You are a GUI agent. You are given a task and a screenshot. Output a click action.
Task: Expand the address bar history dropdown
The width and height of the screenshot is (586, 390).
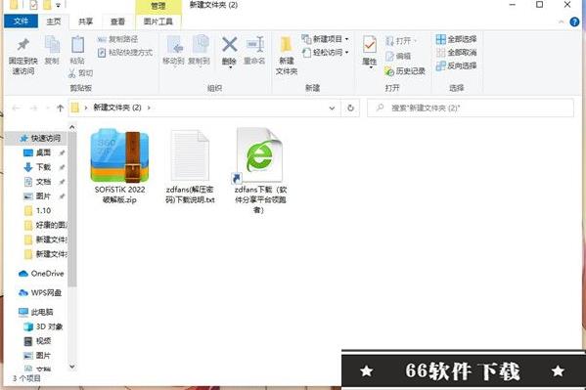[332, 108]
